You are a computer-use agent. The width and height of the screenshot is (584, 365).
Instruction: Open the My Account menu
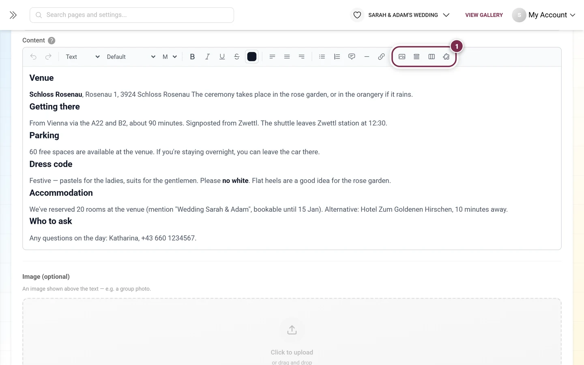point(552,15)
